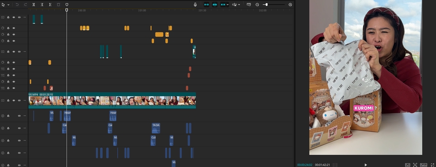Mute the topmost overlay video track
The width and height of the screenshot is (436, 167).
(x=19, y=17)
